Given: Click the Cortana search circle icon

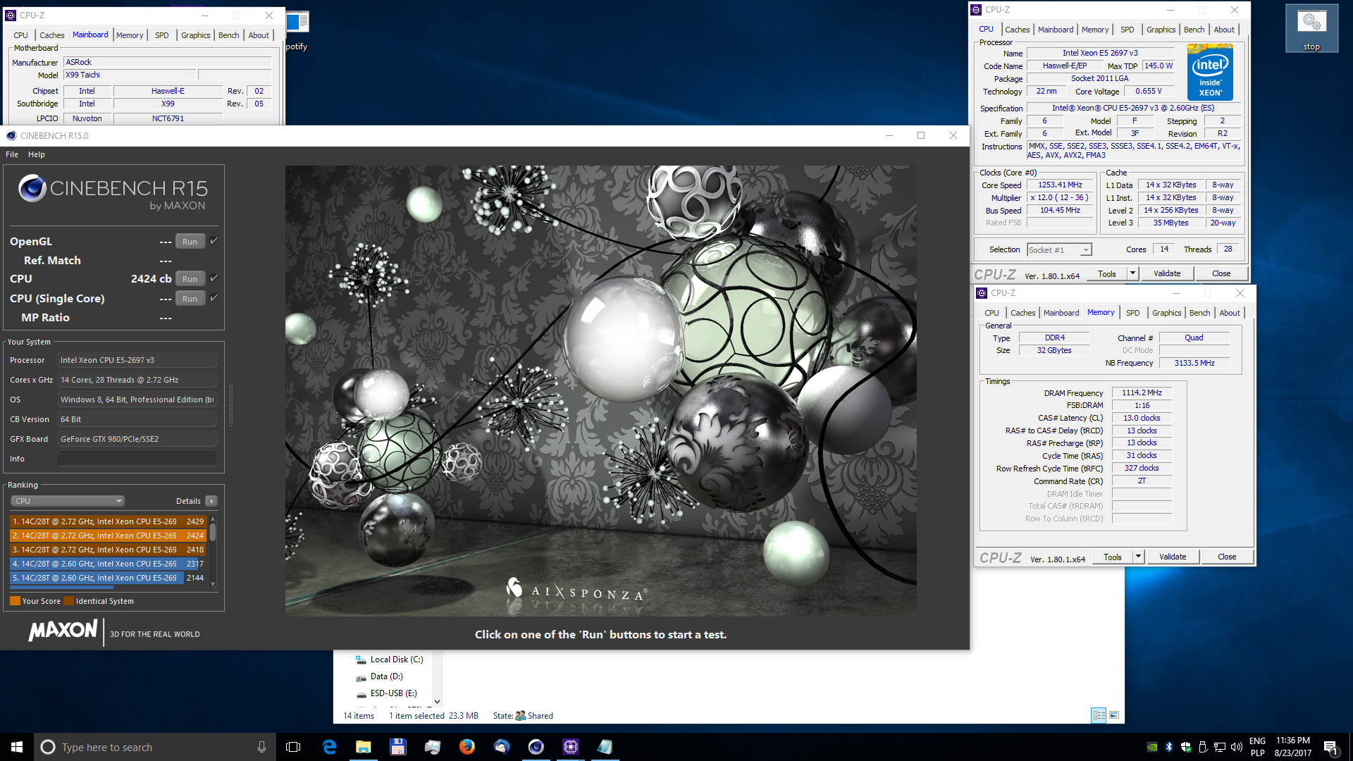Looking at the screenshot, I should (x=48, y=747).
